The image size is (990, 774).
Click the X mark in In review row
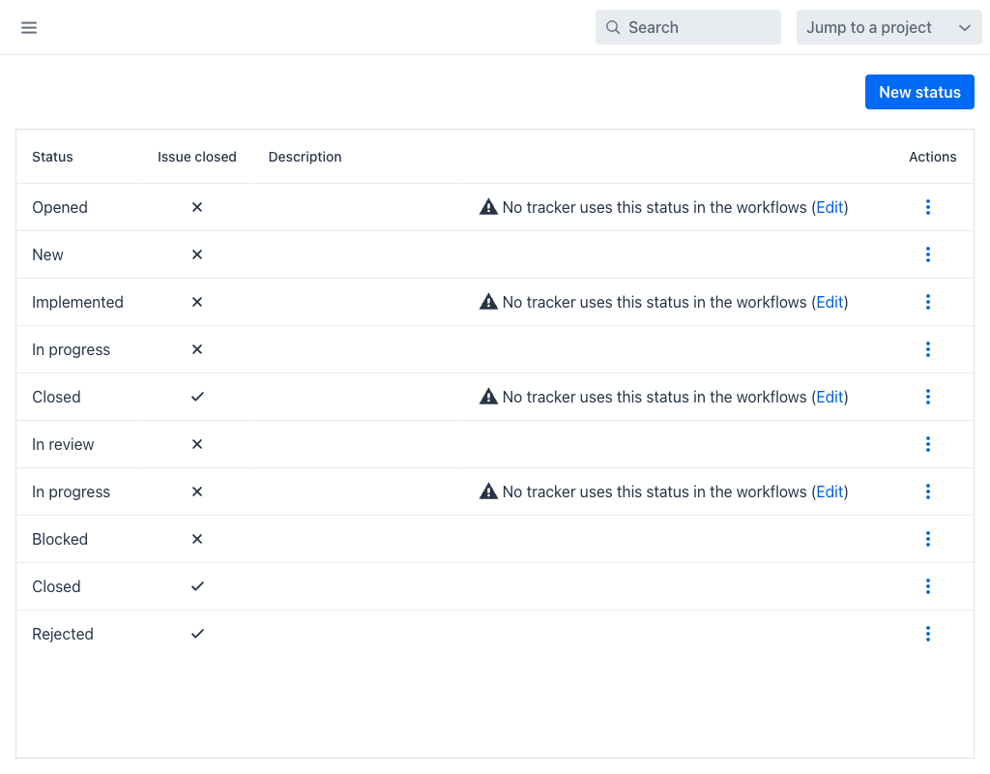coord(197,444)
